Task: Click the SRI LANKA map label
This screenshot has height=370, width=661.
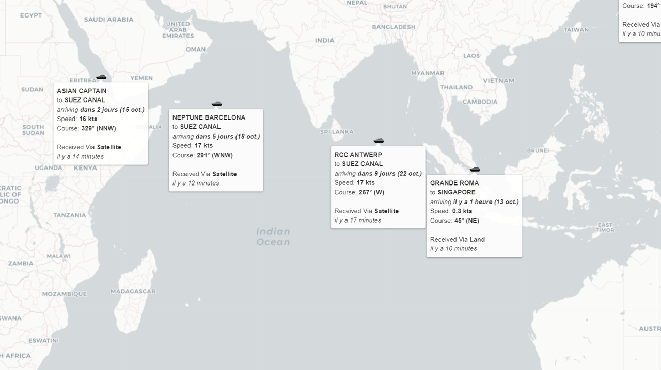Action: pos(336,132)
